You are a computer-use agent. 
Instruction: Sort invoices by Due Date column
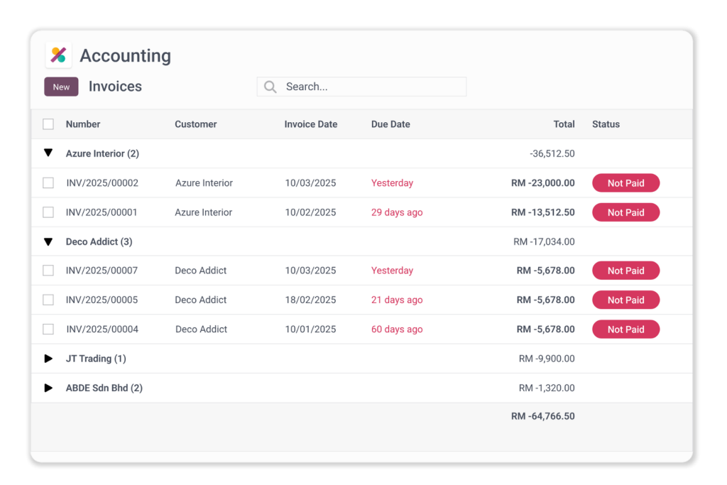point(390,124)
